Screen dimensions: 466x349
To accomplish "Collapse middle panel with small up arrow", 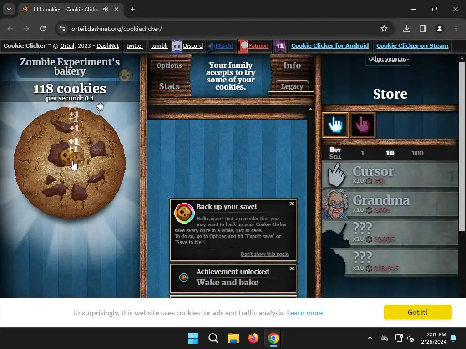I will click(x=310, y=110).
